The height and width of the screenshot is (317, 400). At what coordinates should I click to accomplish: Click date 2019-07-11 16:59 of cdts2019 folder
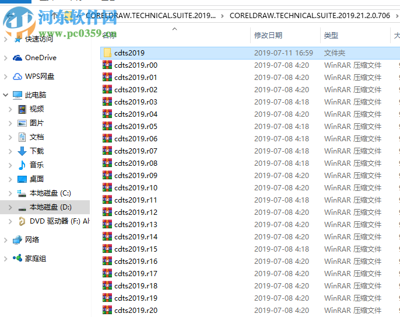point(283,53)
